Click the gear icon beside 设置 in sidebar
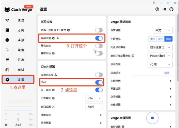The width and height of the screenshot is (179, 128). coord(7,80)
